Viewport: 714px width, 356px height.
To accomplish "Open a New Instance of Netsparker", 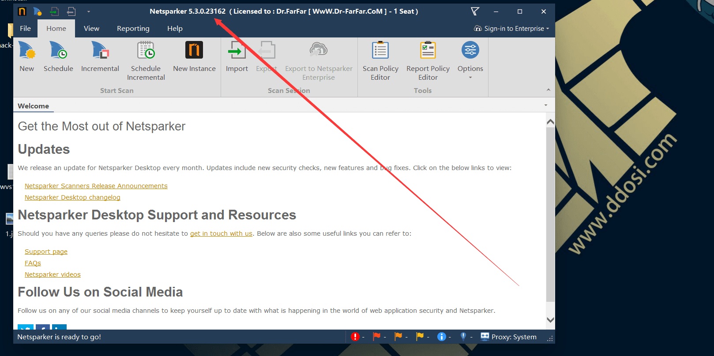I will (x=194, y=56).
